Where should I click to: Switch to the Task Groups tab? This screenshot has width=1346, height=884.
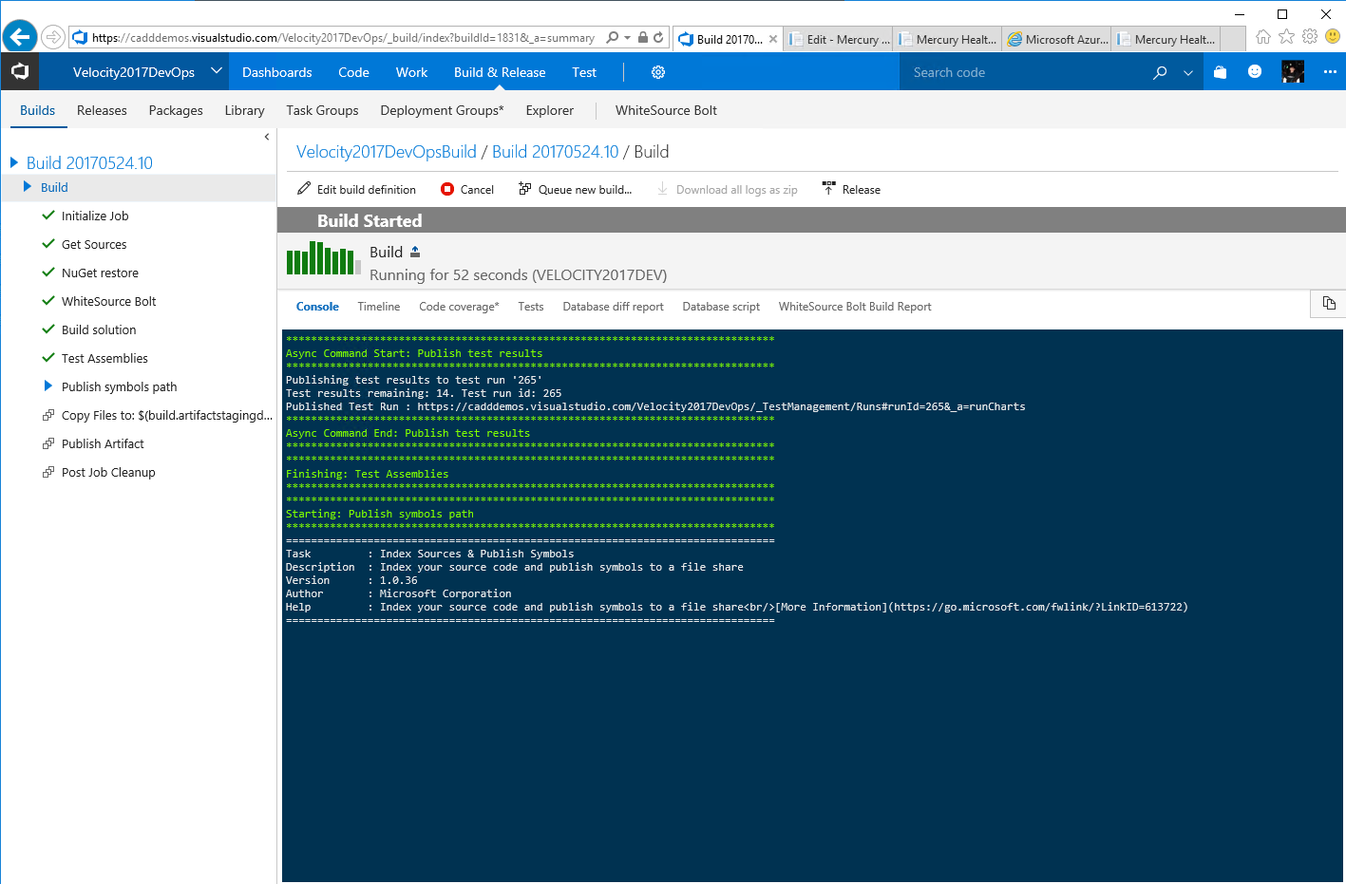click(322, 110)
